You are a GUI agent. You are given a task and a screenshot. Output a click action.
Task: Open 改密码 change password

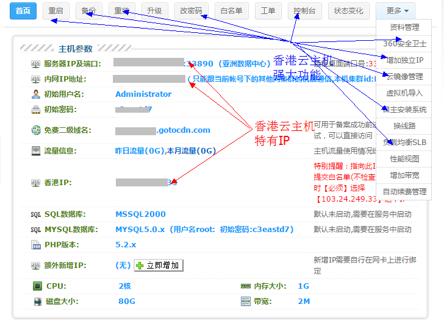click(192, 11)
